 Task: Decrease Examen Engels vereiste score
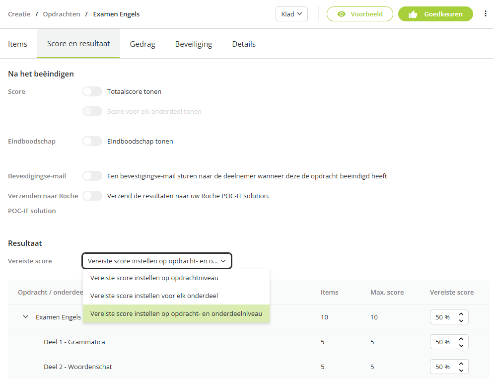pos(461,321)
